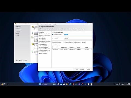This screenshot has height=98, width=131.
Task: Click the fourth yellow icon in Installation Center
Action: pyautogui.click(x=32, y=44)
